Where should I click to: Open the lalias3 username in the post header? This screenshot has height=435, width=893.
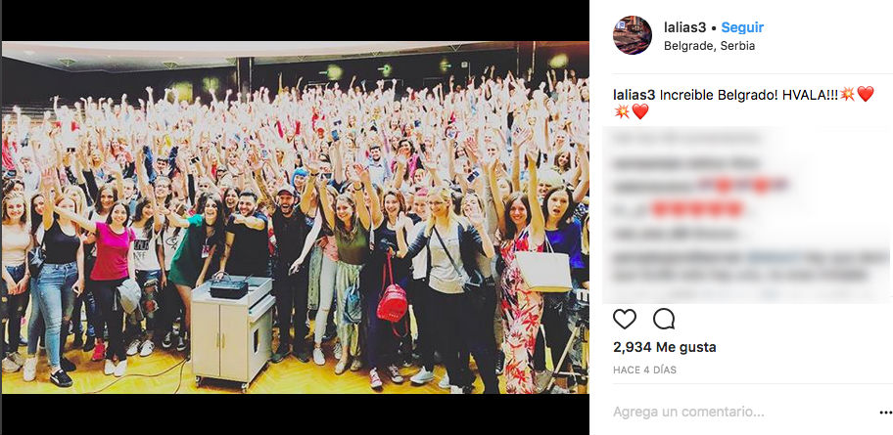click(x=685, y=27)
